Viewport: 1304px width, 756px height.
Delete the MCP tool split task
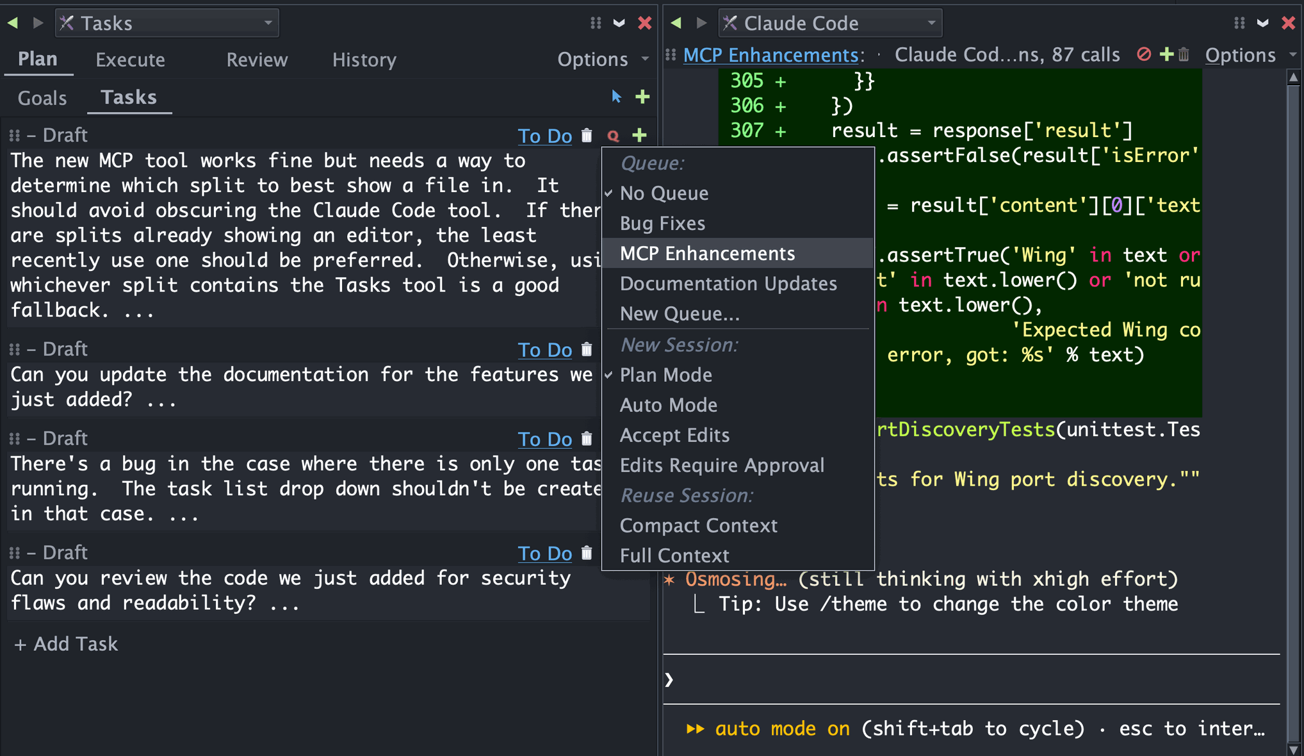587,135
